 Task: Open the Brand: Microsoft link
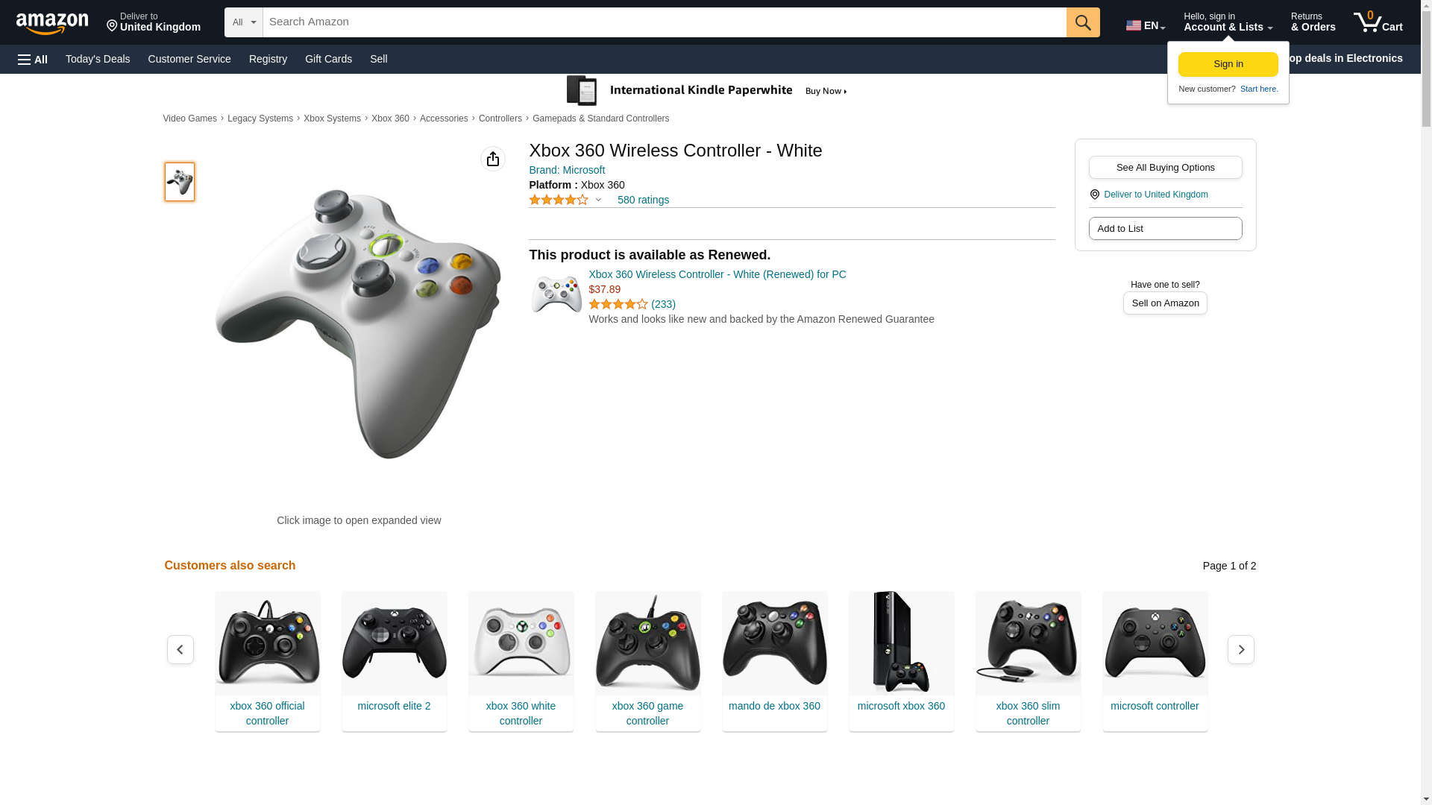(x=567, y=170)
